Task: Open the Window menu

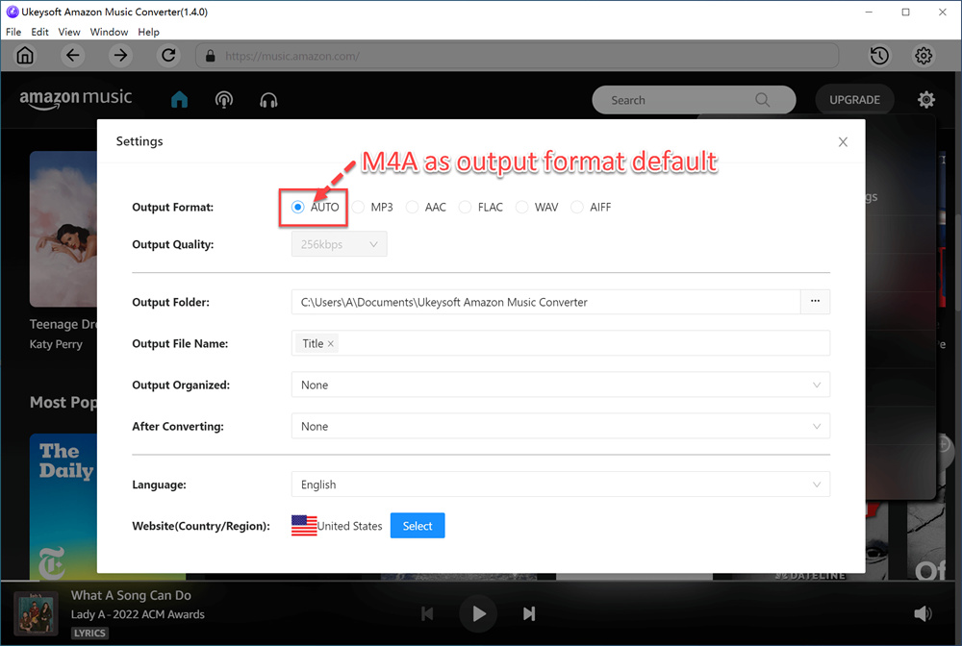Action: [110, 32]
